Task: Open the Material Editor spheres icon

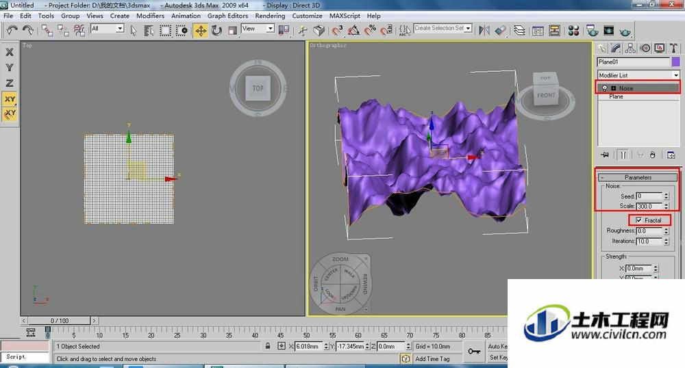Action: tap(573, 30)
